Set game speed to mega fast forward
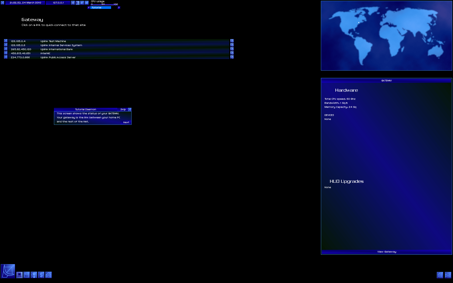This screenshot has height=283, width=453. coord(87,3)
